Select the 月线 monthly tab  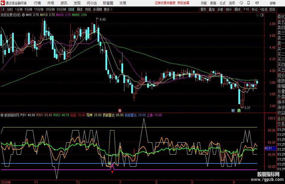88,9
